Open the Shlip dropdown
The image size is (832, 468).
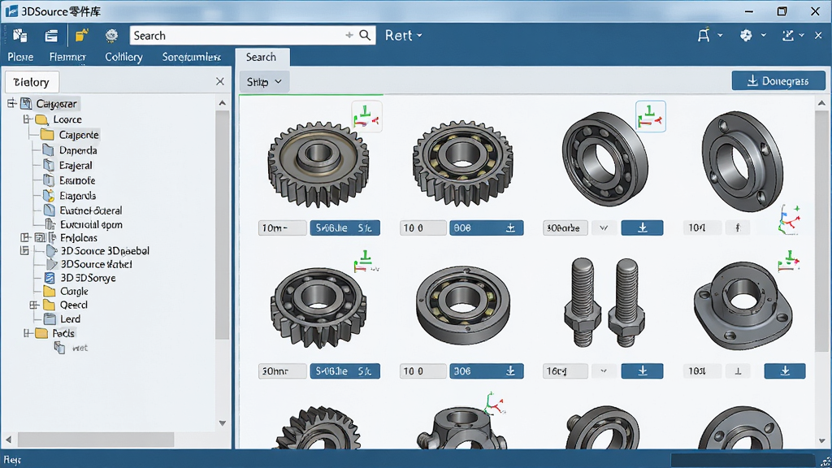pos(264,82)
